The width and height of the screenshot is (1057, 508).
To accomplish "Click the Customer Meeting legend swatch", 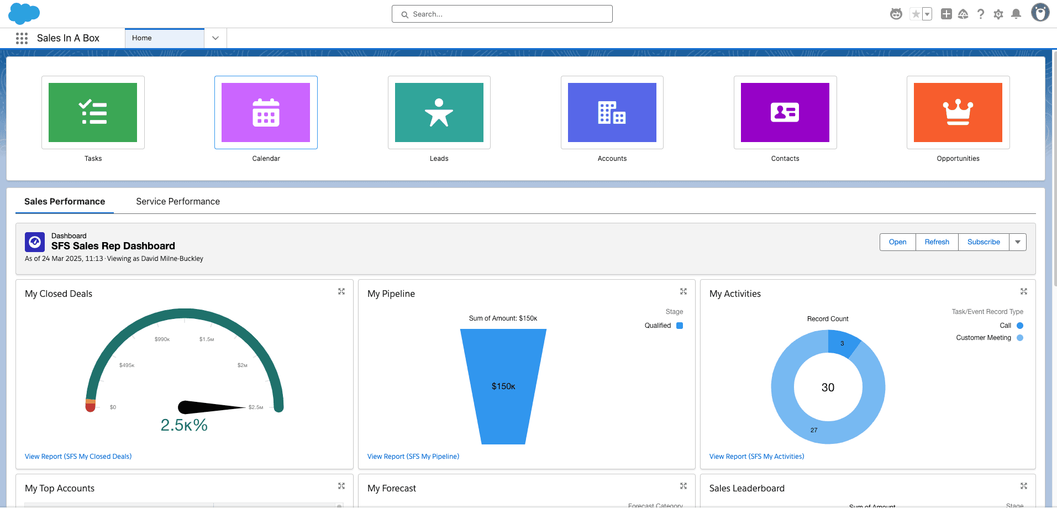I will [1020, 338].
